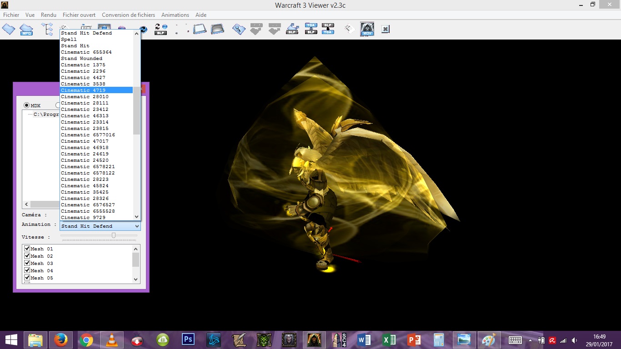This screenshot has height=349, width=621.
Task: Click the animation list scroll-up arrow
Action: [x=136, y=34]
